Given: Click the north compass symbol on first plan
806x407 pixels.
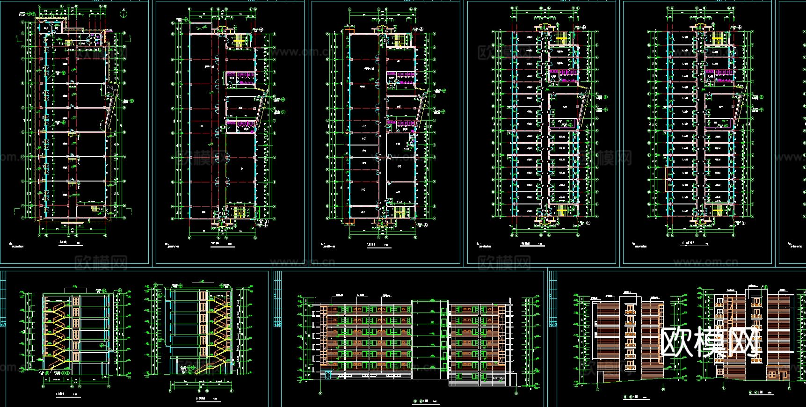Looking at the screenshot, I should click(123, 14).
